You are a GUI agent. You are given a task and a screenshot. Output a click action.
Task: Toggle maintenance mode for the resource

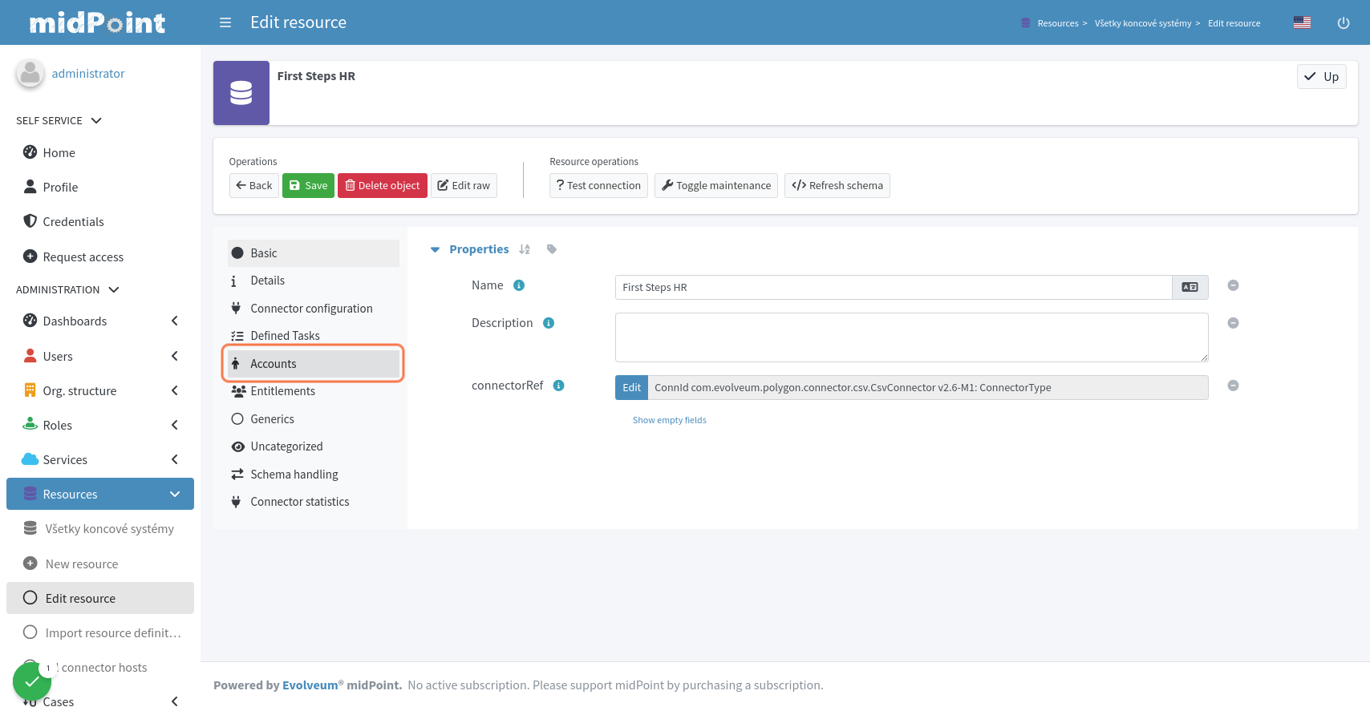point(715,185)
